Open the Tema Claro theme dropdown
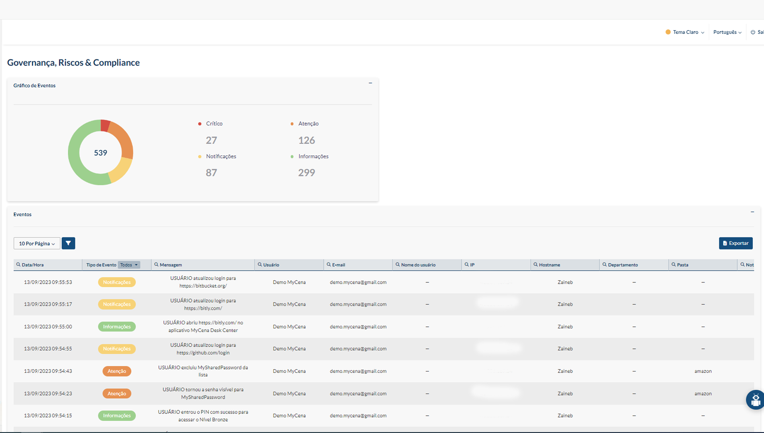 [685, 32]
